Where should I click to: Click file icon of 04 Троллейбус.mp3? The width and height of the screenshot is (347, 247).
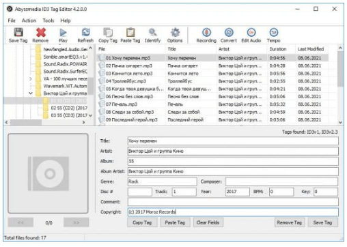click(101, 81)
